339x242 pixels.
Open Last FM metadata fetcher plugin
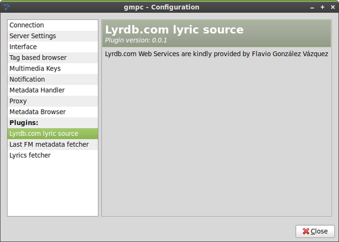pos(52,144)
